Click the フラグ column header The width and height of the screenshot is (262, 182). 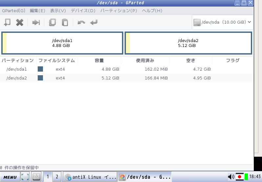point(233,60)
